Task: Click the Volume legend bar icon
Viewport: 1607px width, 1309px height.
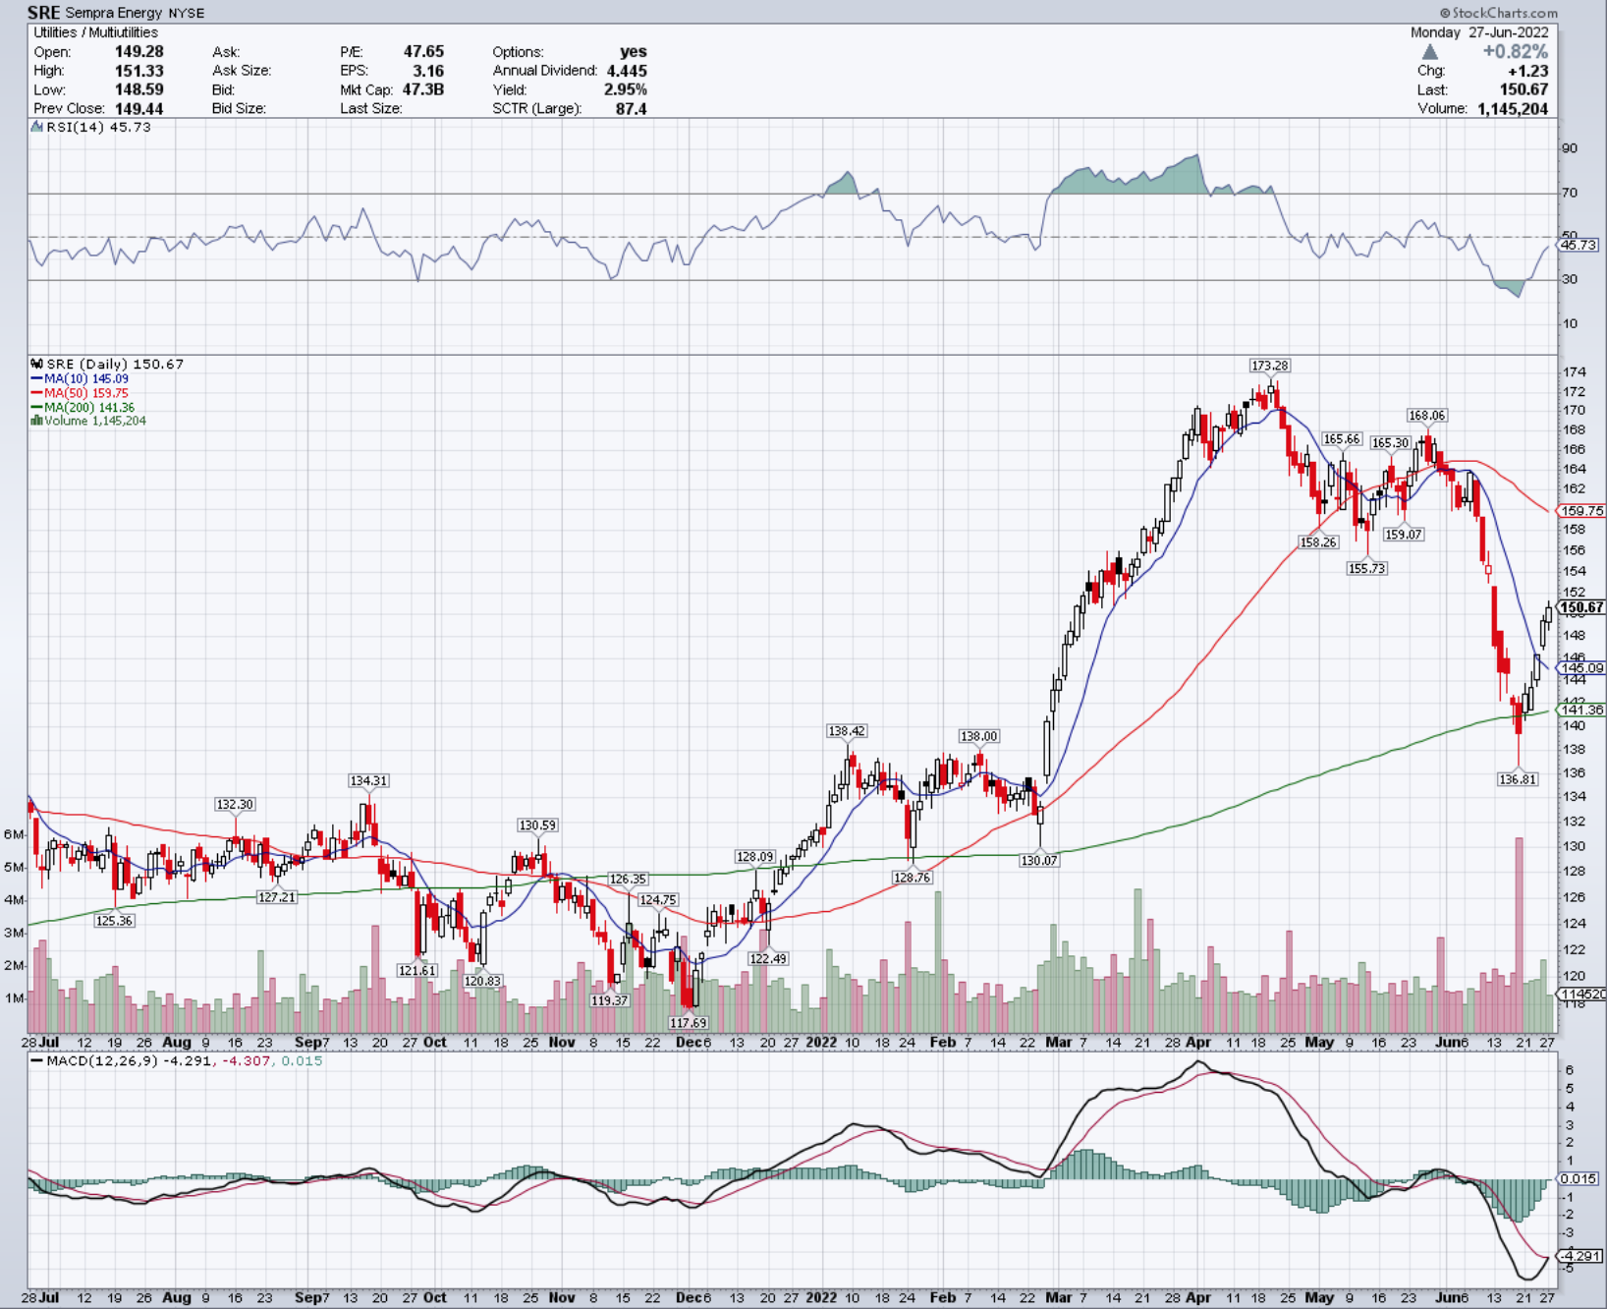Action: (x=37, y=421)
